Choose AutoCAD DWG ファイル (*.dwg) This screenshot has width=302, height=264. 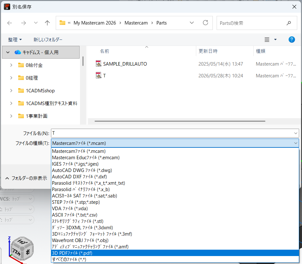pos(175,170)
